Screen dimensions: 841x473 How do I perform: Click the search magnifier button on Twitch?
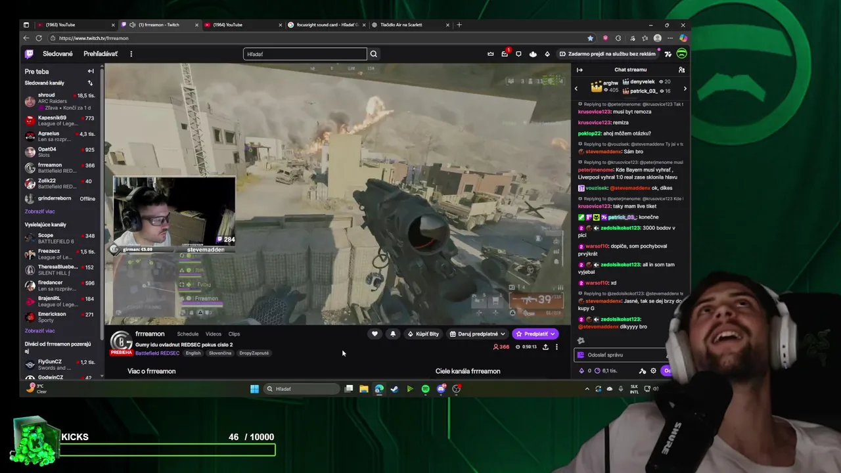[x=374, y=54]
